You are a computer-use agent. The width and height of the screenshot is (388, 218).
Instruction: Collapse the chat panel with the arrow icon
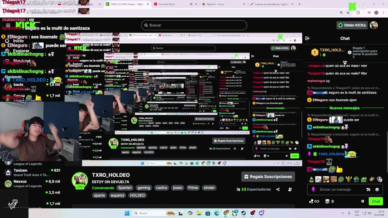coord(307,38)
